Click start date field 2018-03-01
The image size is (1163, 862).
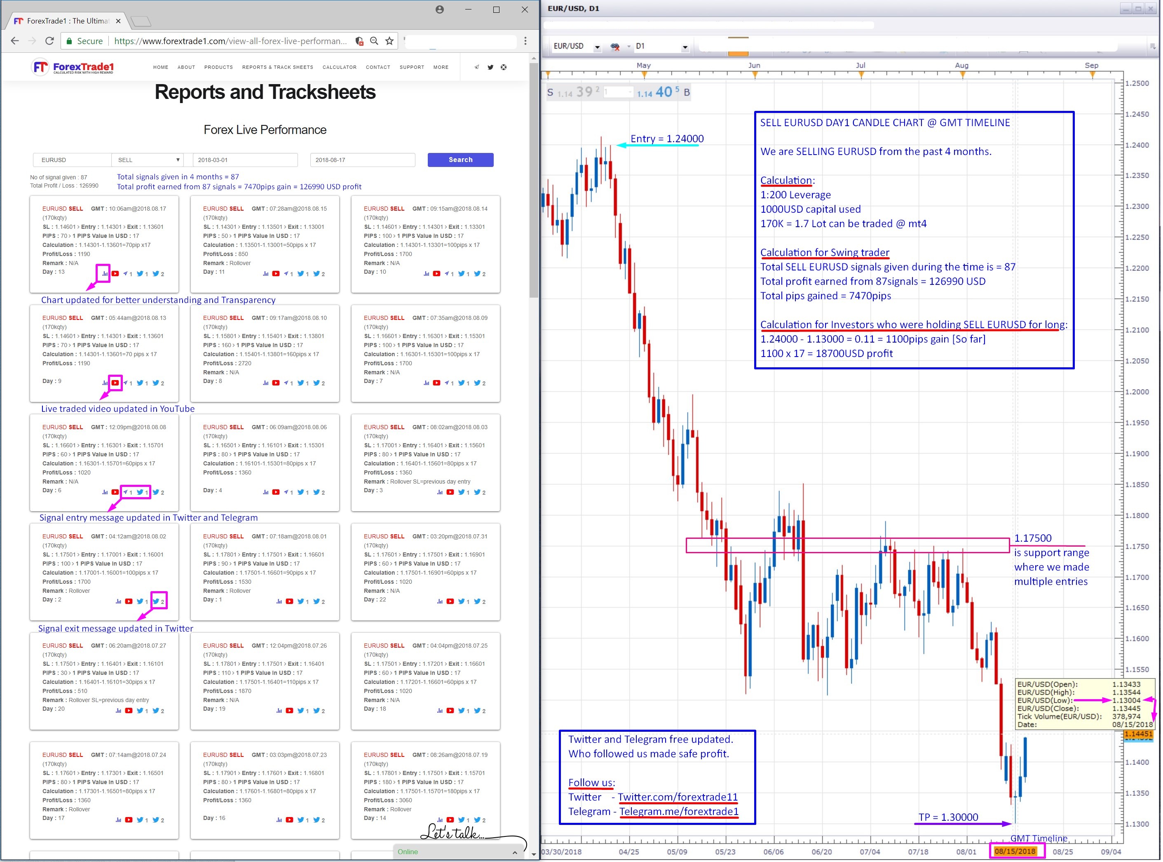[x=246, y=160]
